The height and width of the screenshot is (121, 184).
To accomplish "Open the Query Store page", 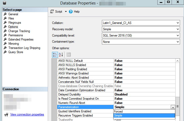I will [16, 52].
